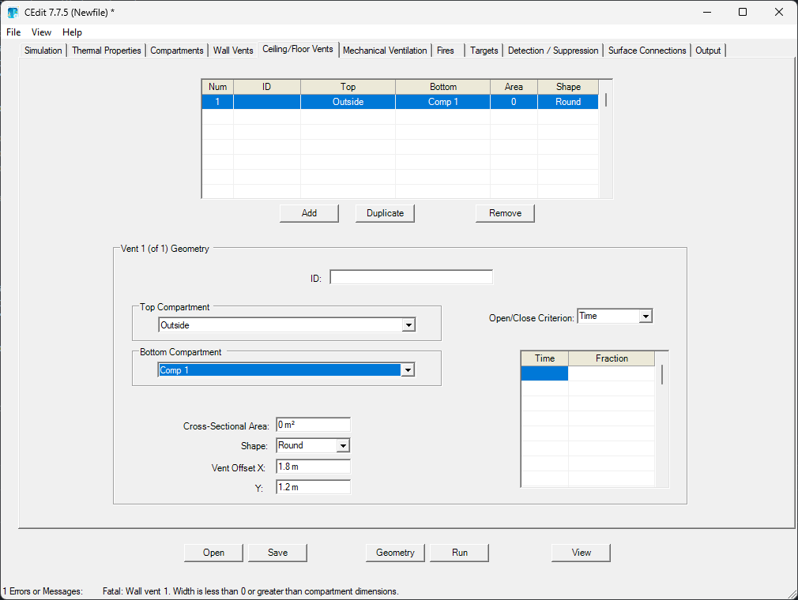
Task: Click the Cross-Sectional Area input field
Action: coord(313,425)
